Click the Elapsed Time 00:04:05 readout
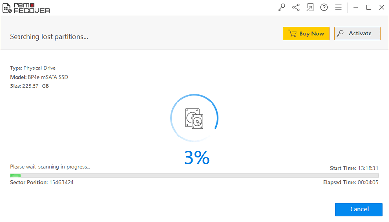This screenshot has width=389, height=222. [368, 183]
